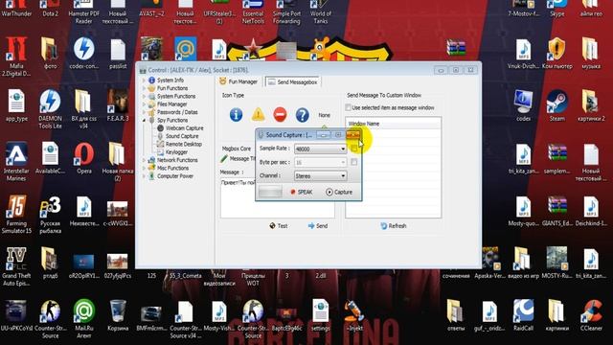This screenshot has height=345, width=613.
Task: Open the музыка folder on desktop
Action: point(591,53)
